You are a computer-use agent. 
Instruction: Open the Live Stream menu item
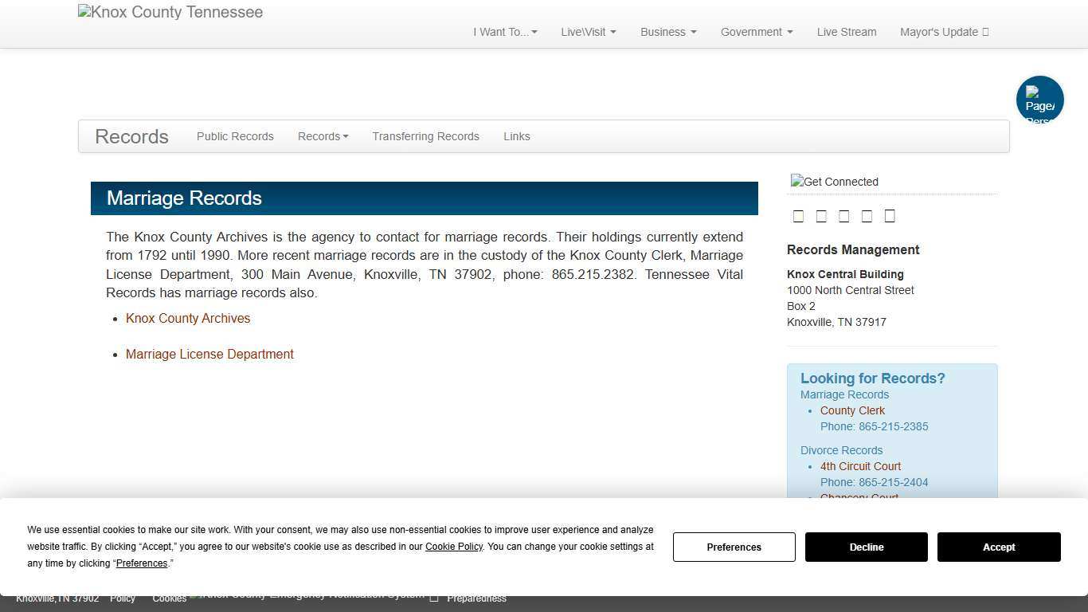[x=847, y=32]
